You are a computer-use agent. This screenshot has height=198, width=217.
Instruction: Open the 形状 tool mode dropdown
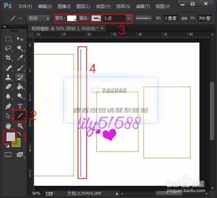click(38, 18)
